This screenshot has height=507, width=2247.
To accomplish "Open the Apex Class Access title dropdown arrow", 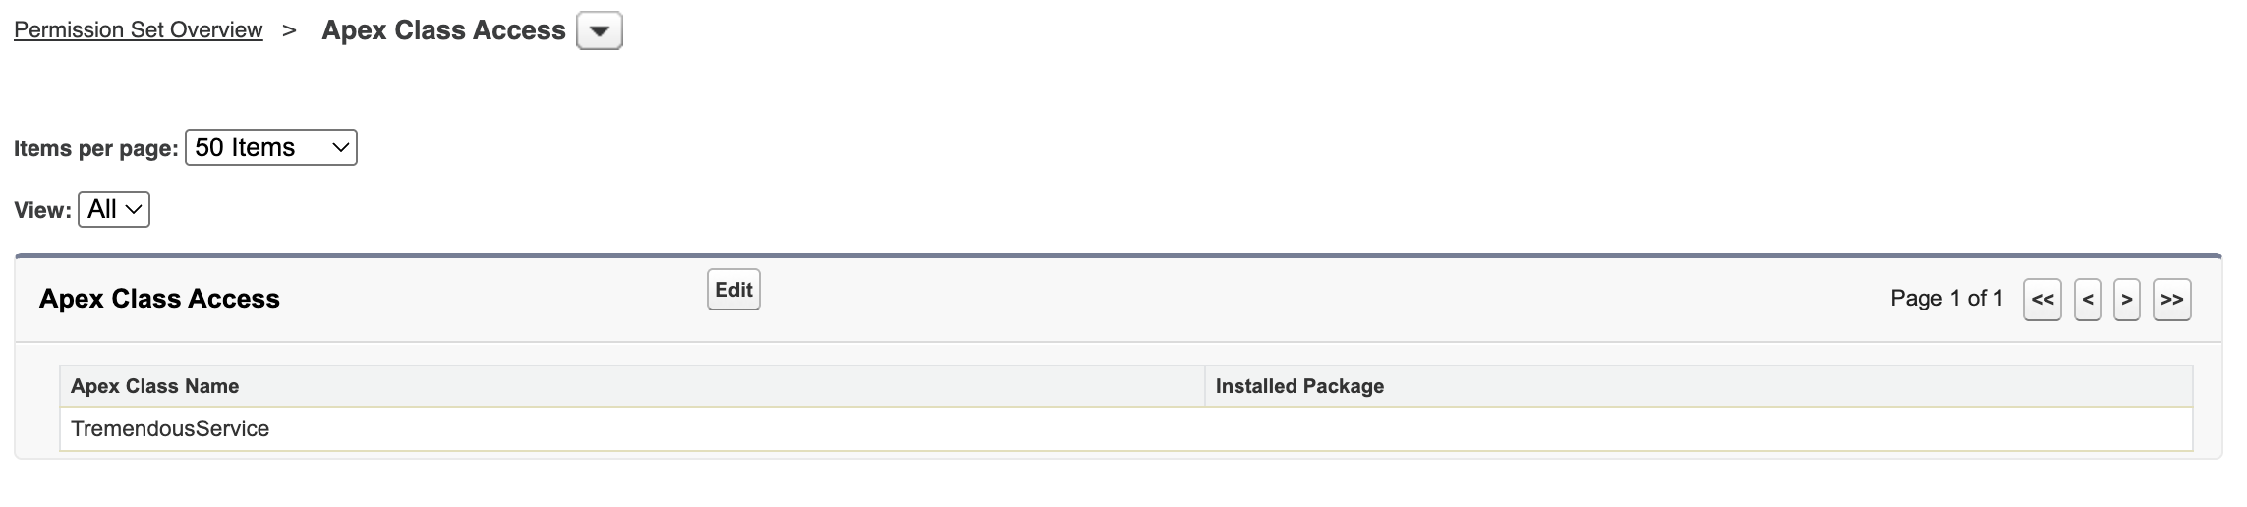I will [599, 31].
